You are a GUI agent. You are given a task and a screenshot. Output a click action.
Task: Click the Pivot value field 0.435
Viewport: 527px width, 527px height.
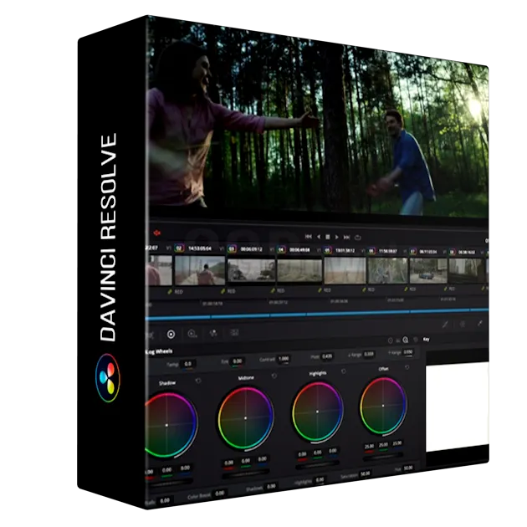327,356
